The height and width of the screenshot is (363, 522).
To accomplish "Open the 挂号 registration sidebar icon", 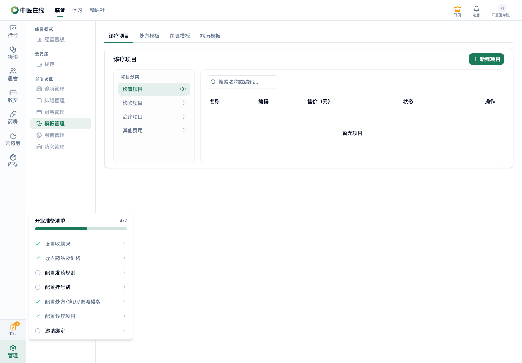I will tap(13, 28).
